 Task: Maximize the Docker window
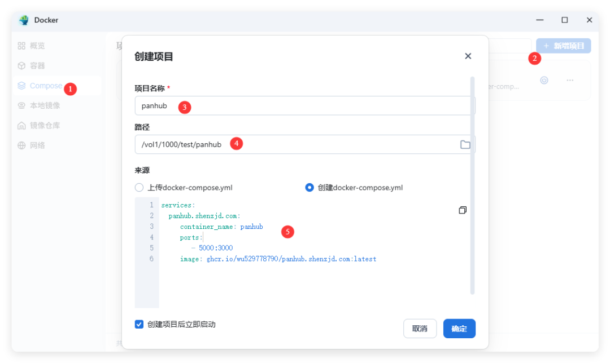pos(564,20)
